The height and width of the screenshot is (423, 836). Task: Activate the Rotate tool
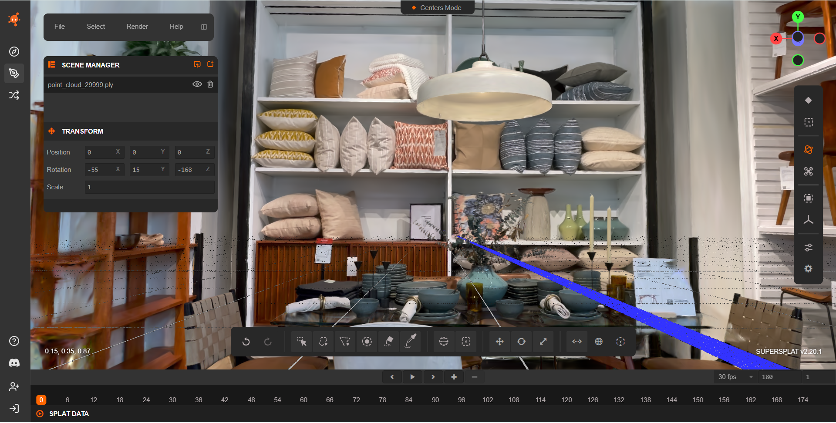pyautogui.click(x=521, y=342)
